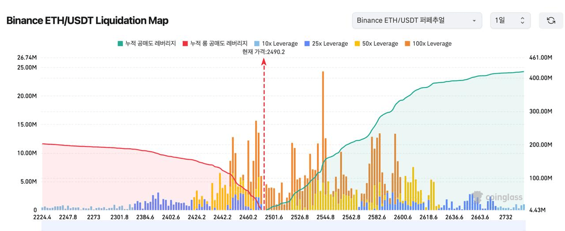Click the green 누적 공매도 레버리지 color swatch
Viewport: 565px width, 231px height.
tap(120, 44)
